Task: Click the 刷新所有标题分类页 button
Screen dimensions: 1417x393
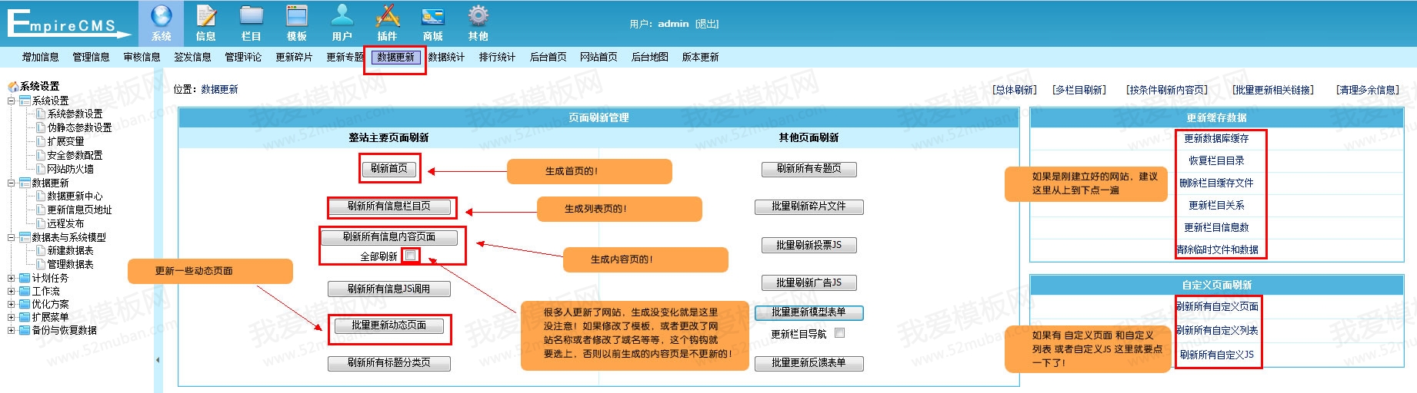Action: click(x=389, y=363)
